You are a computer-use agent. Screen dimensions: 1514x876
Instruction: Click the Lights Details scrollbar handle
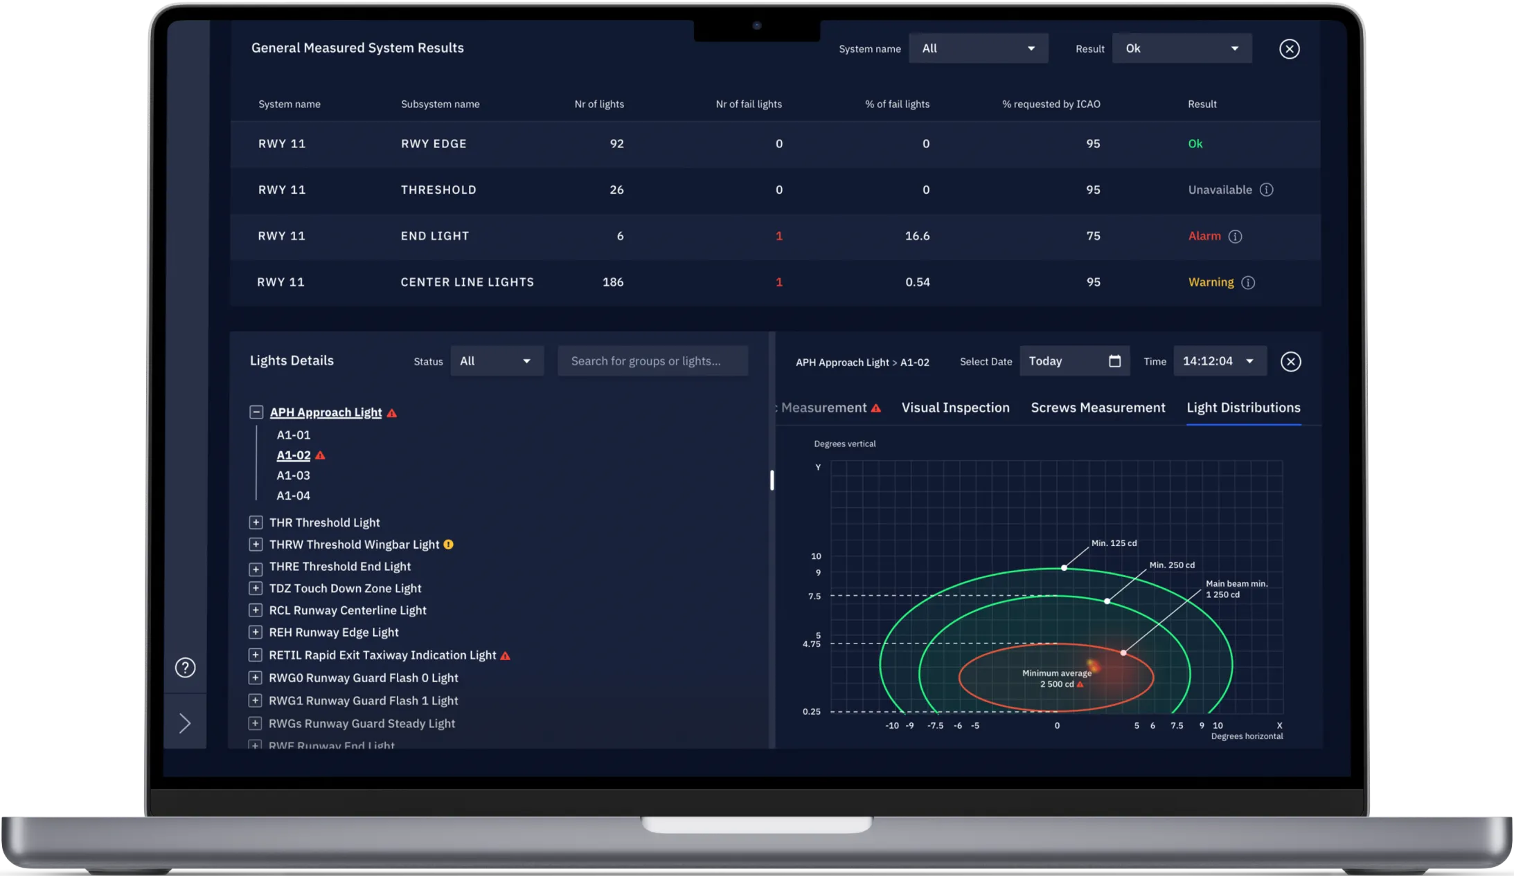[x=772, y=480]
